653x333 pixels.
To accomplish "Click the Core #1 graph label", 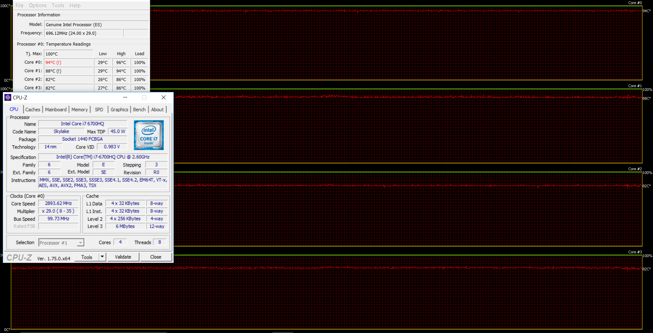I will 635,86.
